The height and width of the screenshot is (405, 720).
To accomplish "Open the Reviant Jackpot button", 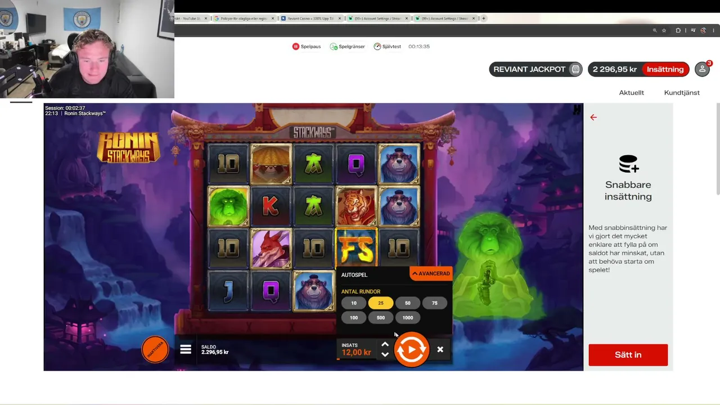I will pyautogui.click(x=536, y=69).
